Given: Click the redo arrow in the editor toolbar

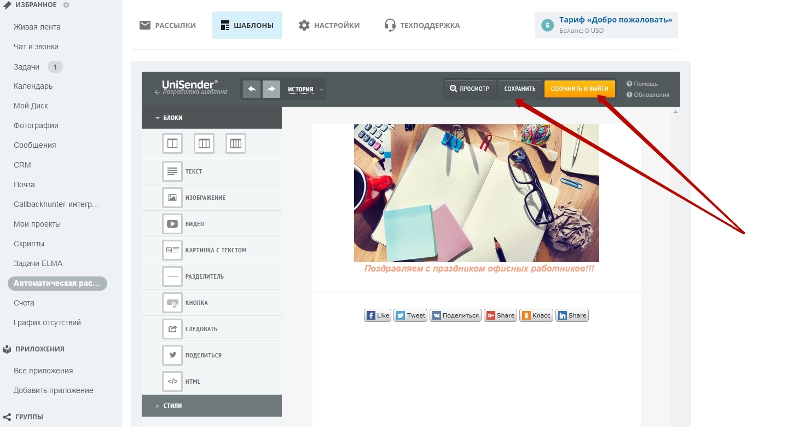Looking at the screenshot, I should pos(271,89).
